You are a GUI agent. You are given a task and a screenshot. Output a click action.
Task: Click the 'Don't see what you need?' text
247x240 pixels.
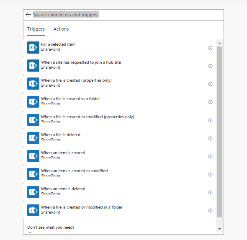51,227
